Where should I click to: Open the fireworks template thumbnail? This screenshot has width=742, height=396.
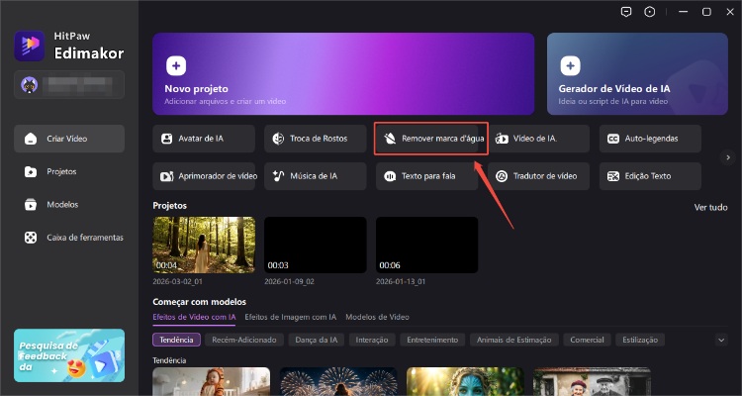338,382
